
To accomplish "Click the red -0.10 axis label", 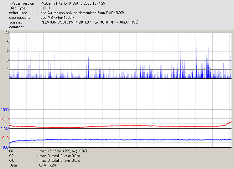I will tap(5, 138).
